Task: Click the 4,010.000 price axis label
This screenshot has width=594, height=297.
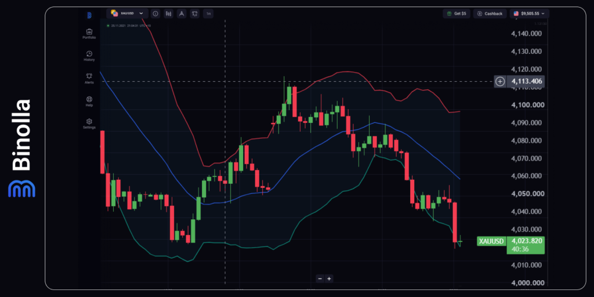Action: pyautogui.click(x=527, y=265)
